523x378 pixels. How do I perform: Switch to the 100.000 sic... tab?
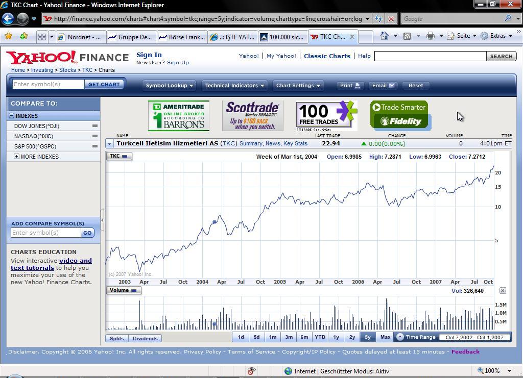283,37
